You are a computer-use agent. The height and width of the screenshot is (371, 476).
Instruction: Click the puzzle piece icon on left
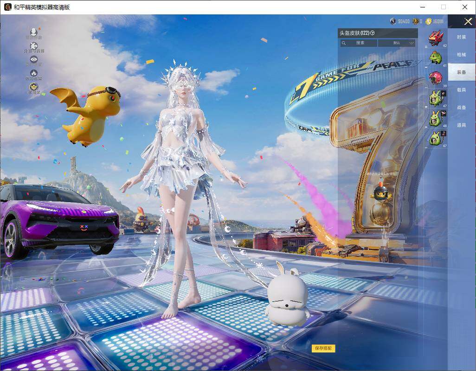(x=34, y=47)
